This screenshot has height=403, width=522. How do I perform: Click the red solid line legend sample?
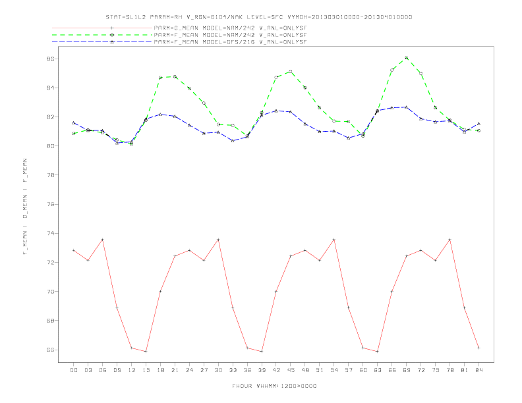102,28
